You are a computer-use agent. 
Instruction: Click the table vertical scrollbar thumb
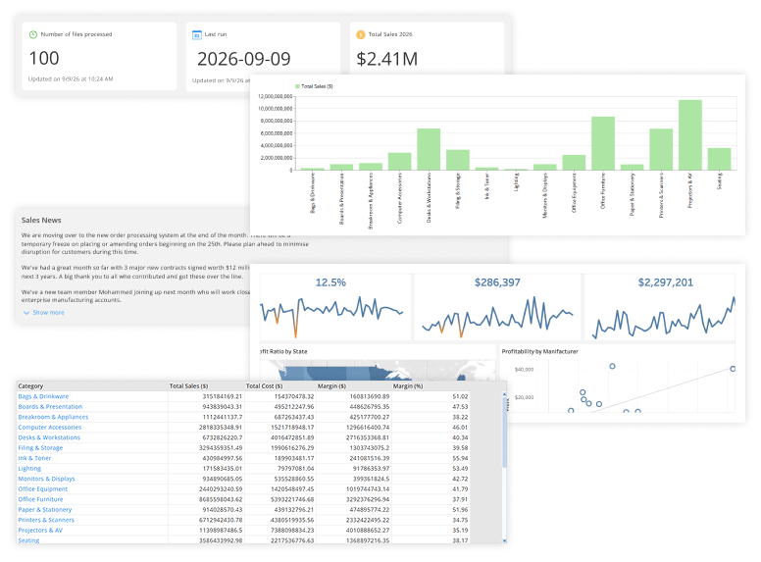click(504, 432)
